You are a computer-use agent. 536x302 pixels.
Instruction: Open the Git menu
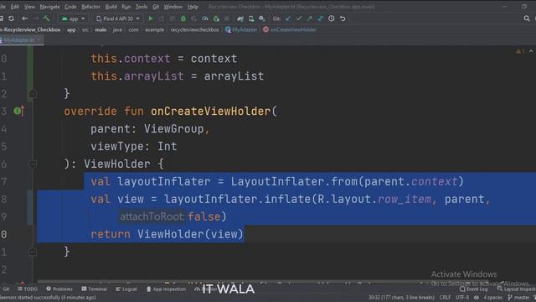156,7
